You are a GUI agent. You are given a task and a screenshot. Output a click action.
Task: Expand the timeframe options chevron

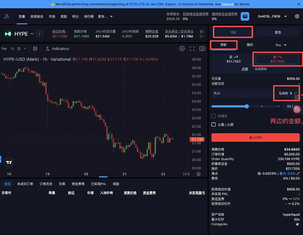click(x=25, y=49)
